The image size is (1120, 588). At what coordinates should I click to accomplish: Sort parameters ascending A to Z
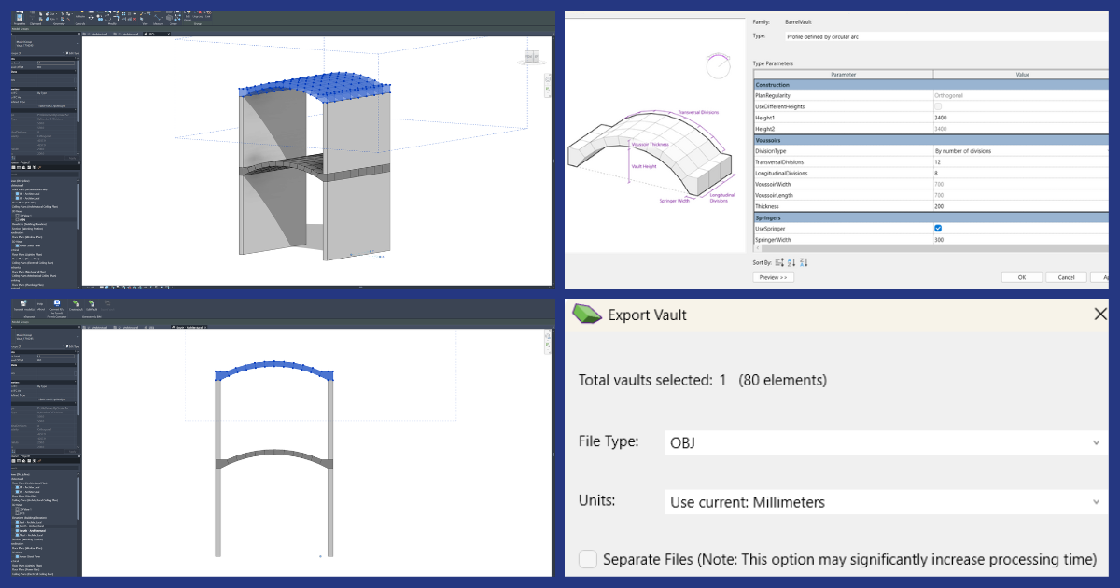[791, 262]
